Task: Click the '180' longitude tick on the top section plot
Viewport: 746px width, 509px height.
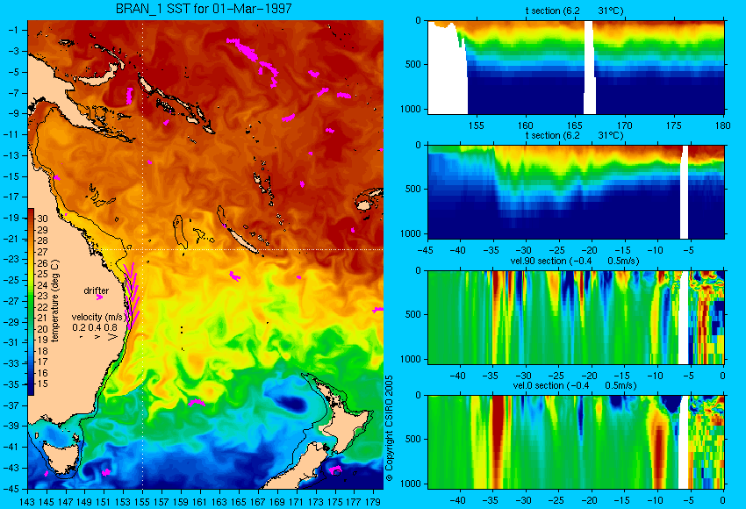Action: click(722, 125)
